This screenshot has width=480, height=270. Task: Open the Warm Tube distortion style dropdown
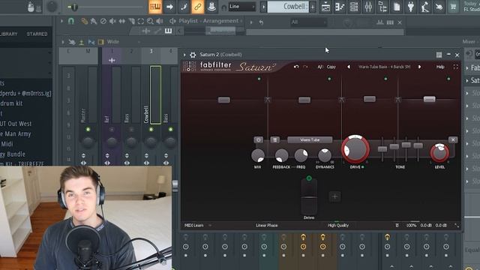point(310,139)
